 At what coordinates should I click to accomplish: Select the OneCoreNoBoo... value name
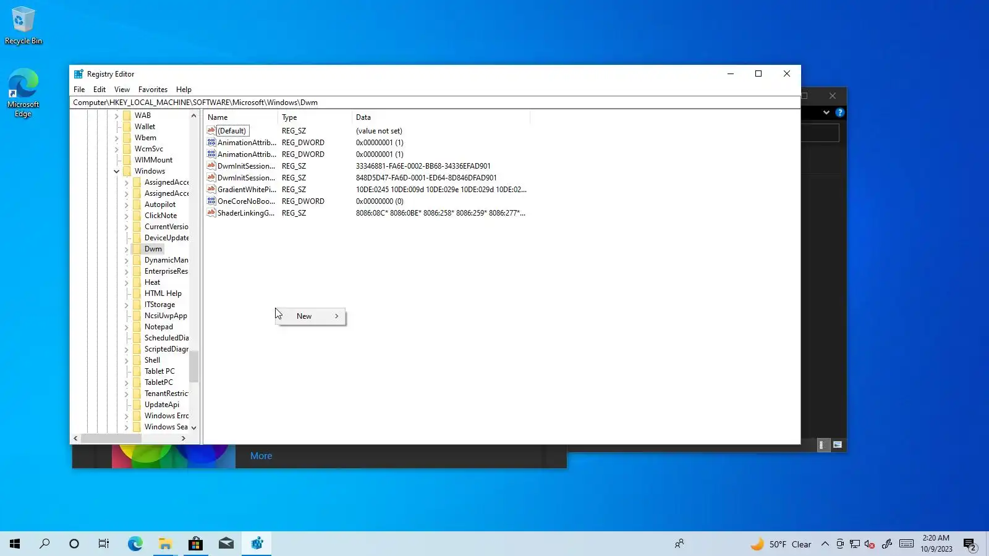point(246,201)
